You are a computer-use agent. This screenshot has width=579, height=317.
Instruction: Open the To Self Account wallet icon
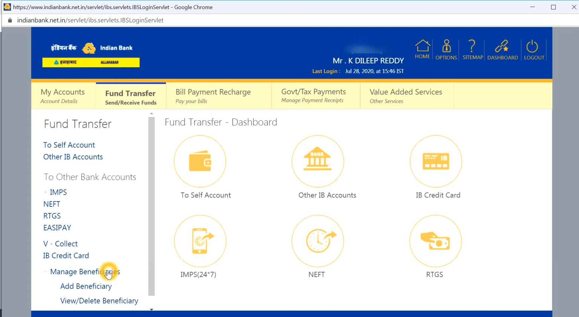(200, 161)
